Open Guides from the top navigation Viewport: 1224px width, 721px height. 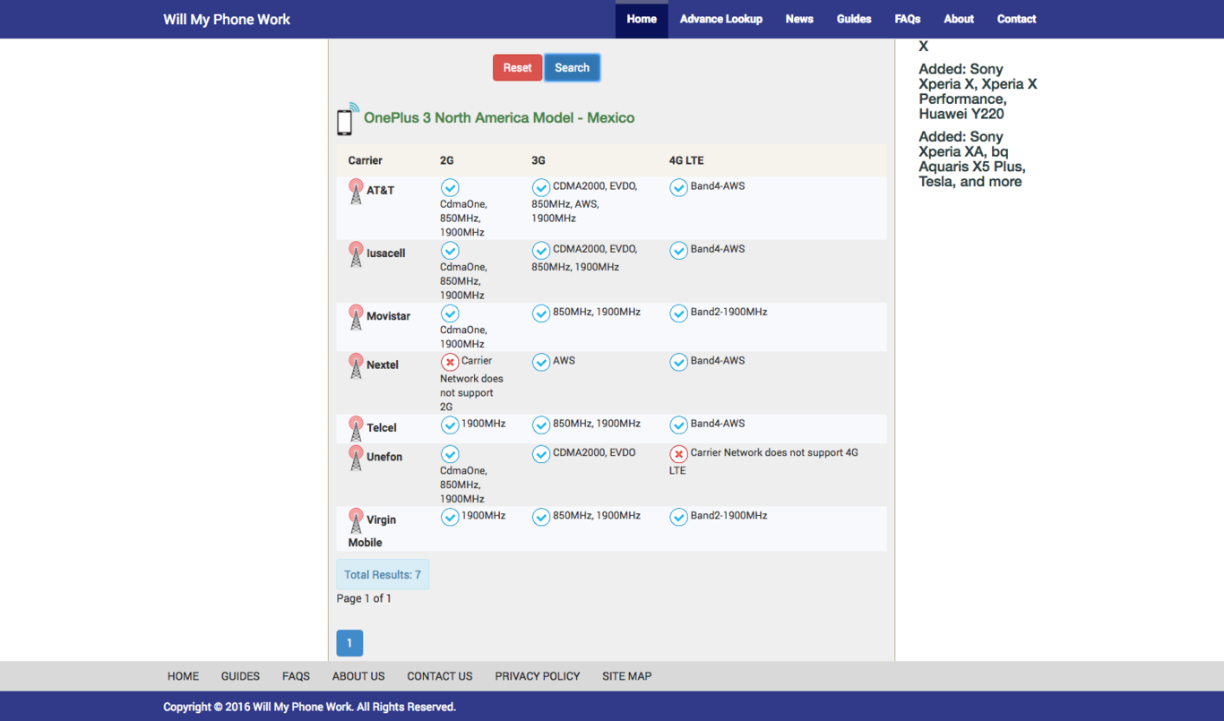(854, 19)
